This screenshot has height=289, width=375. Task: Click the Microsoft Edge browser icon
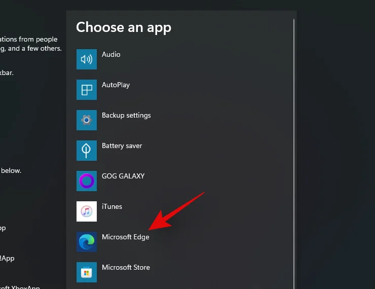(87, 242)
